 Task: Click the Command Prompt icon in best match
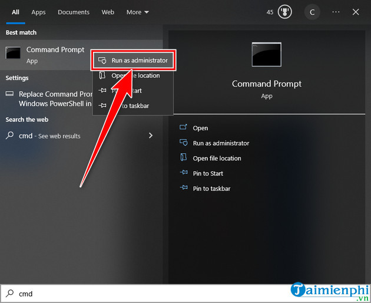pos(13,52)
